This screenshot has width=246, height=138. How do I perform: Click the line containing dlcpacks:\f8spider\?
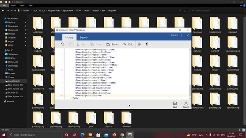tap(93, 93)
